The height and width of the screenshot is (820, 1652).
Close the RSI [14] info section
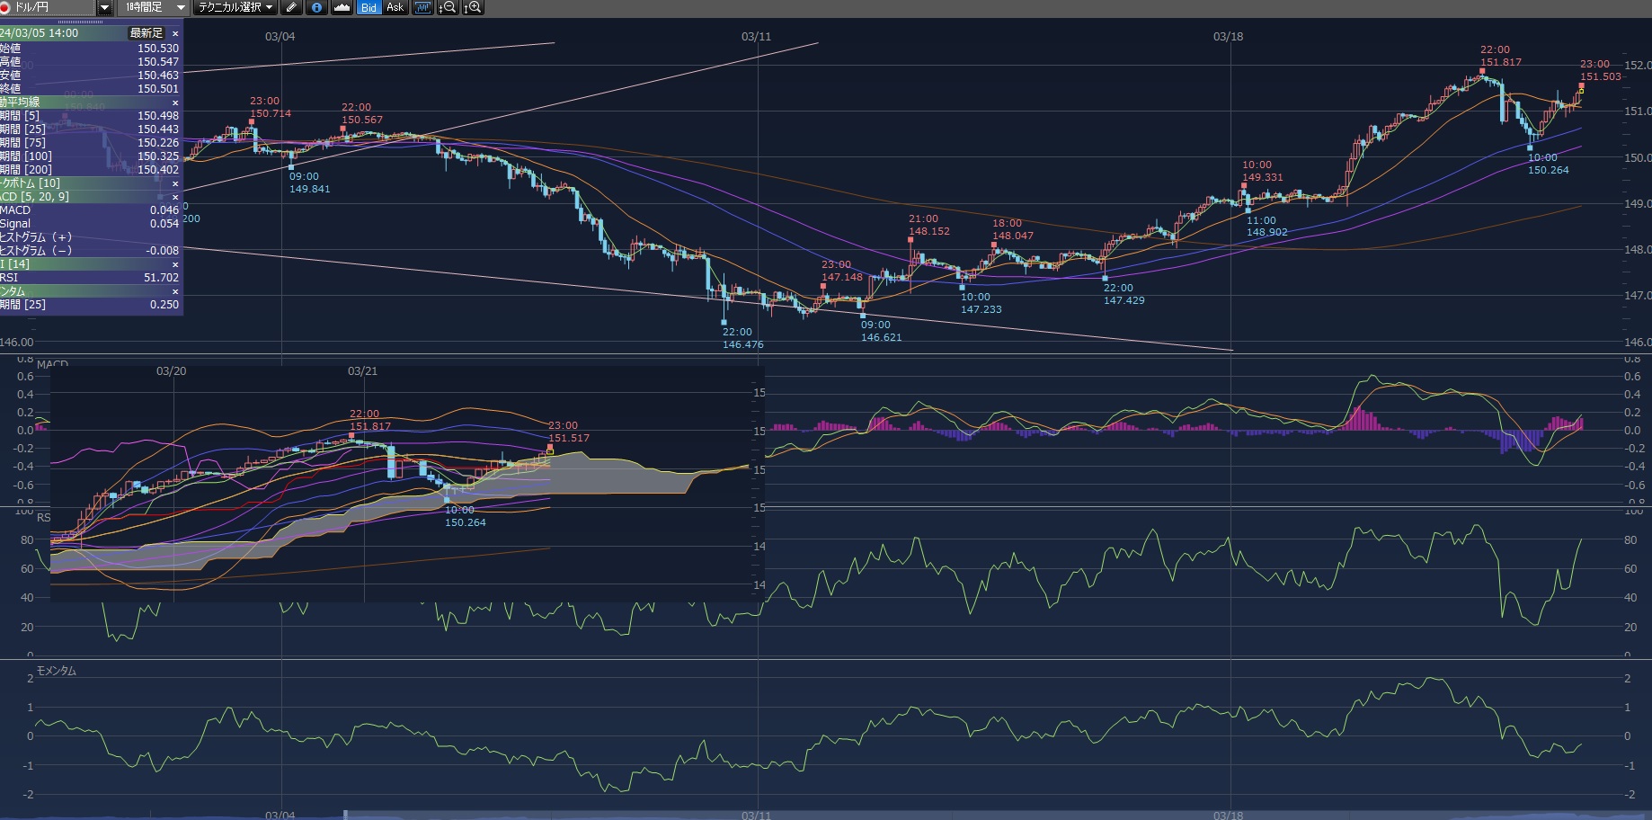pos(175,264)
